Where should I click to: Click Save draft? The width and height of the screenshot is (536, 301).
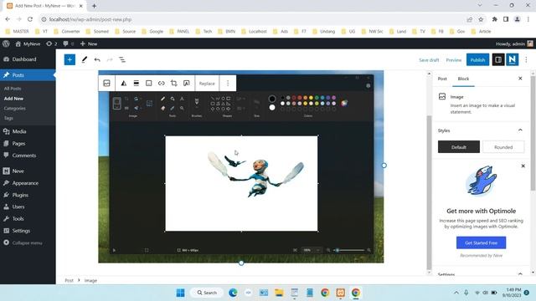coord(429,59)
